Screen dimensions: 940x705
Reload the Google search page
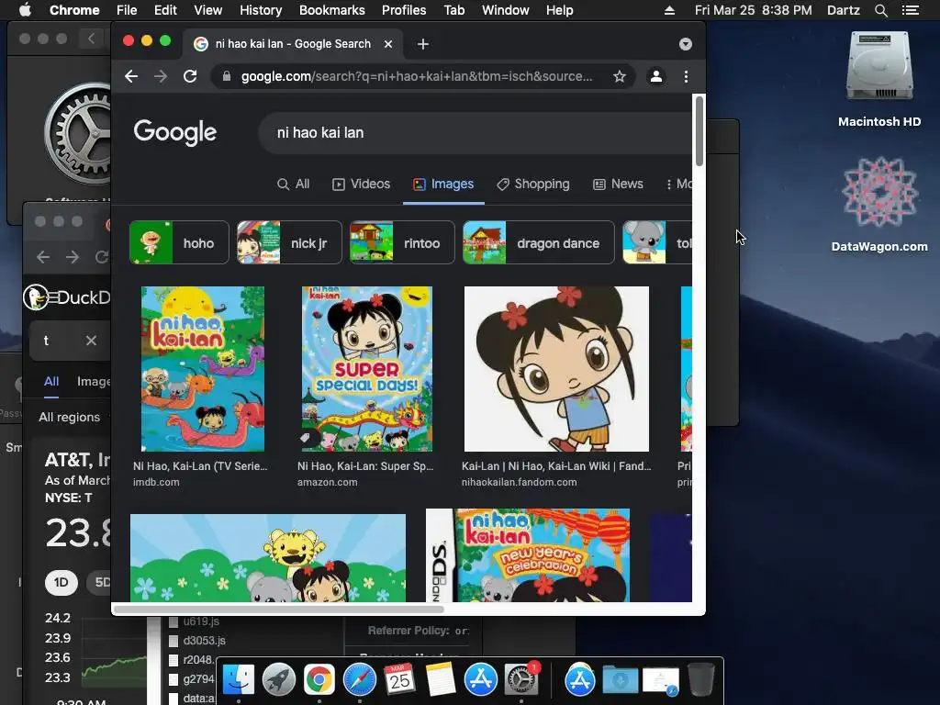click(x=190, y=76)
